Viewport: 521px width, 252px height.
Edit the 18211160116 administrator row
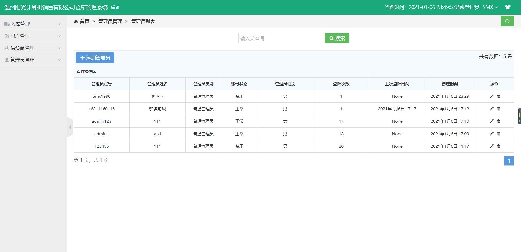(491, 109)
